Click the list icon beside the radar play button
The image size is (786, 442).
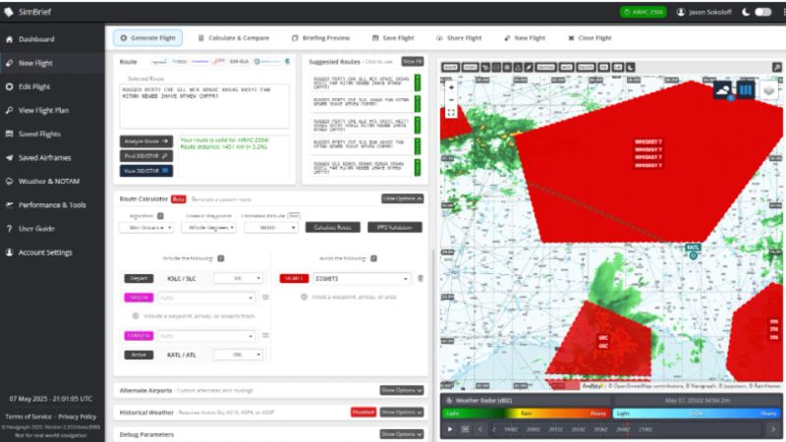465,429
